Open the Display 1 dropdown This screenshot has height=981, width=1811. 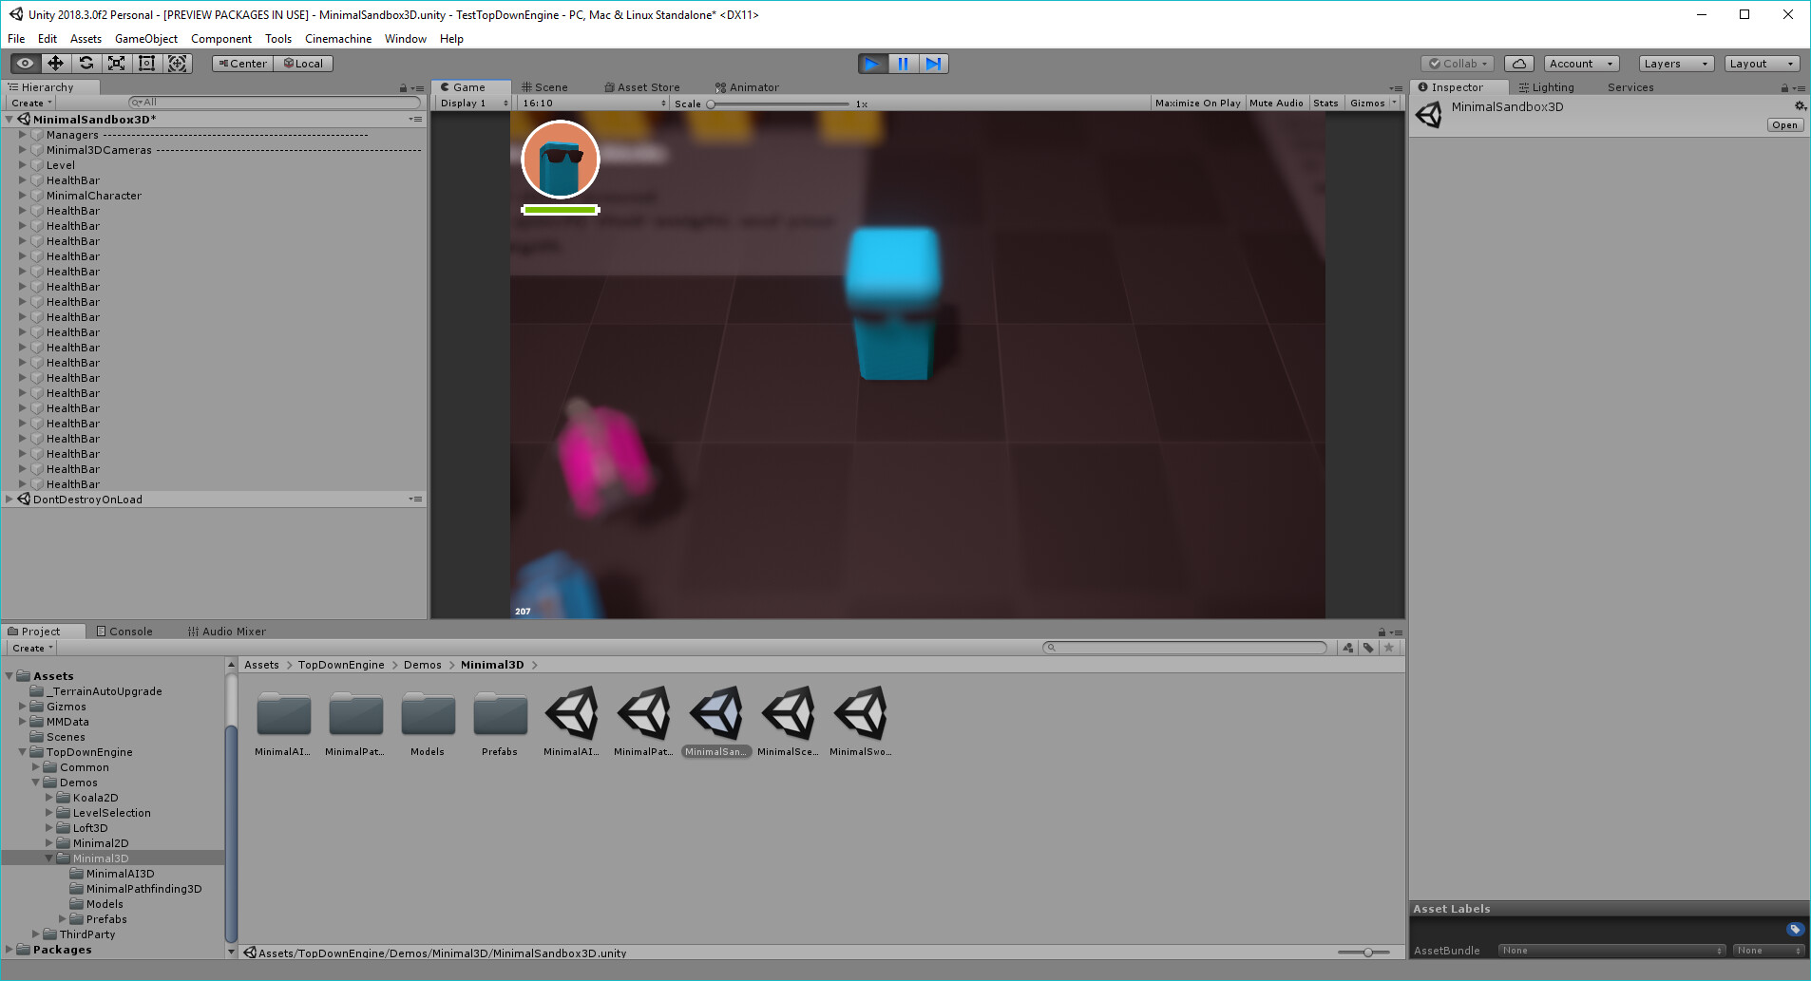[x=473, y=103]
